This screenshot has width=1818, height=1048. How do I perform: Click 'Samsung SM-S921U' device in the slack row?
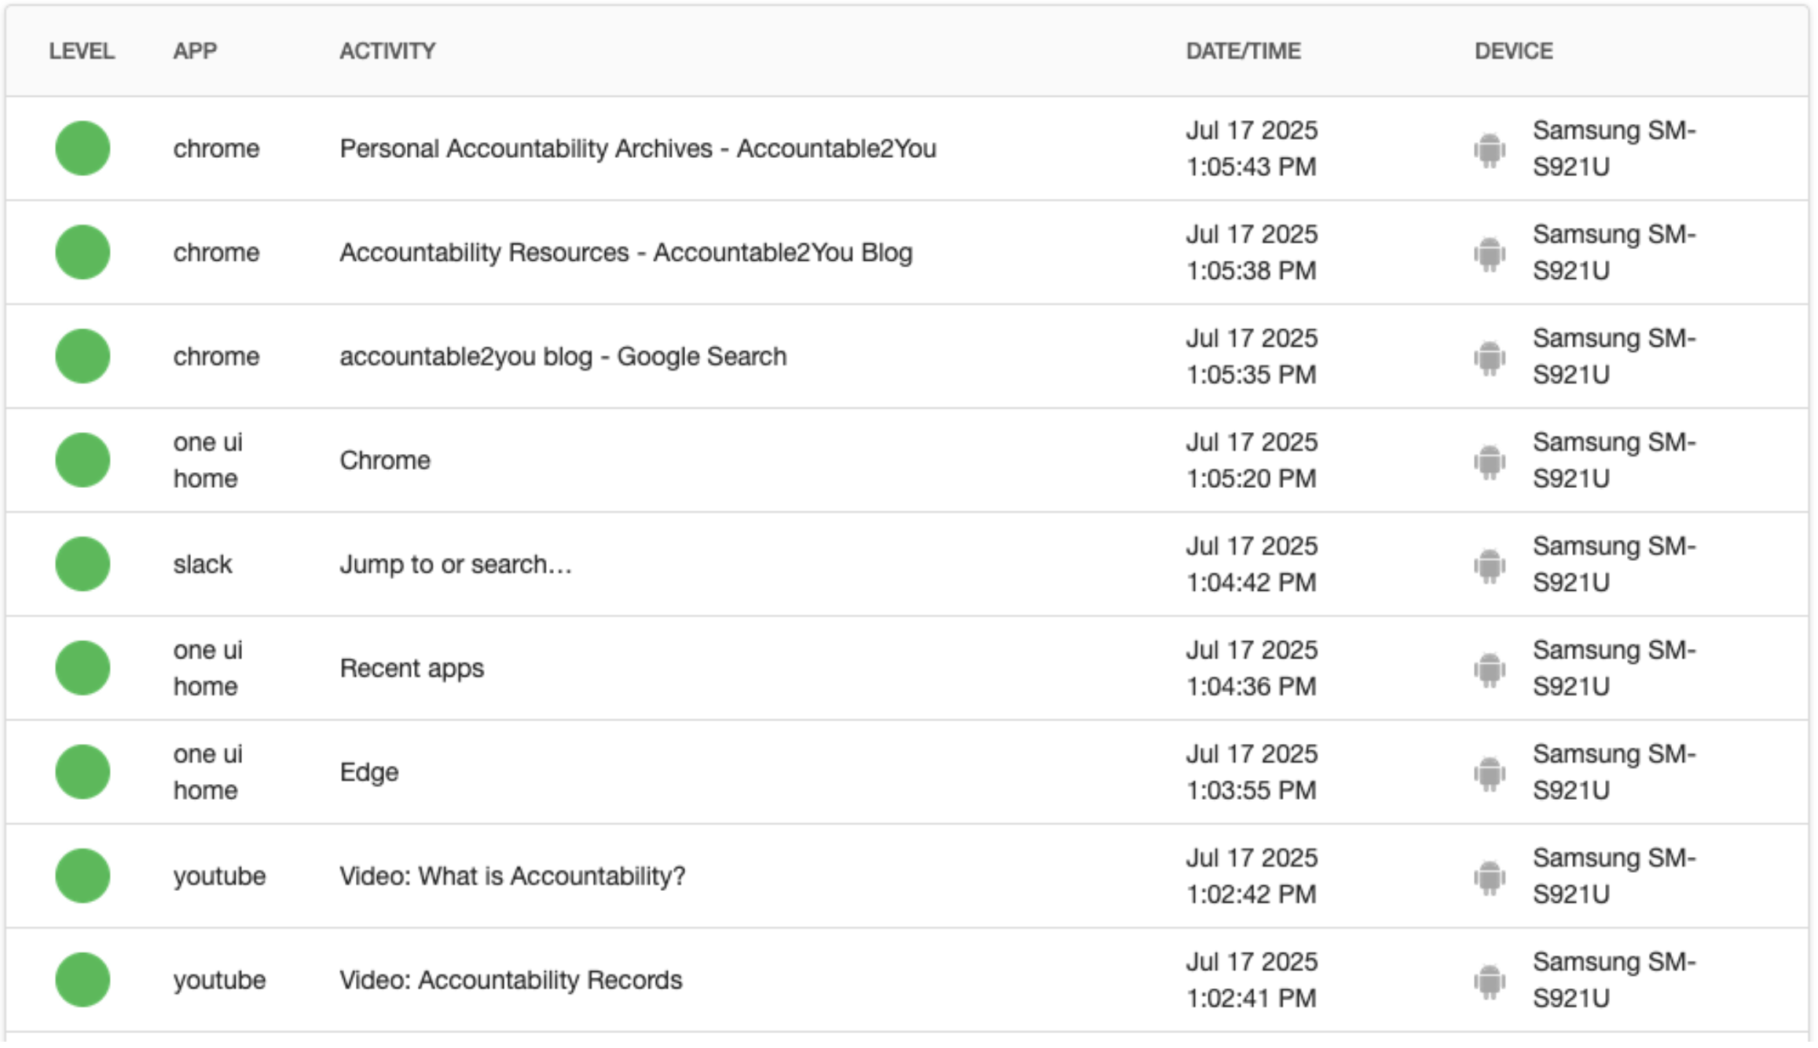click(1615, 564)
